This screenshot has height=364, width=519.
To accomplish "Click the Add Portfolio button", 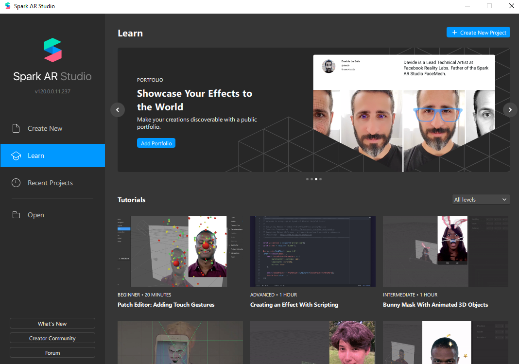I will 156,143.
